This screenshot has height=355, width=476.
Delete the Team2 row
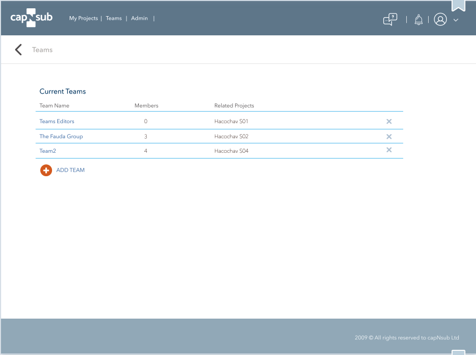click(x=389, y=150)
